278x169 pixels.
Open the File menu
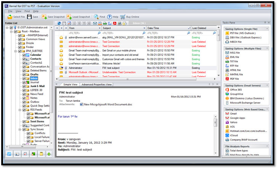click(x=10, y=11)
